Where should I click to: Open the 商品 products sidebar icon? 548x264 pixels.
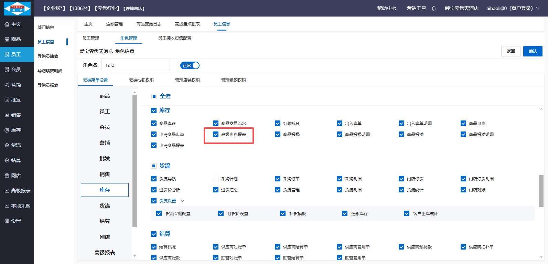(x=7, y=39)
